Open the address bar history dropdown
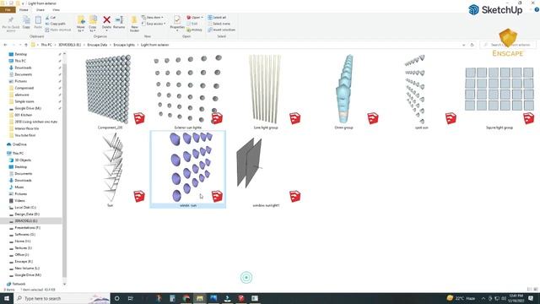 (463, 45)
